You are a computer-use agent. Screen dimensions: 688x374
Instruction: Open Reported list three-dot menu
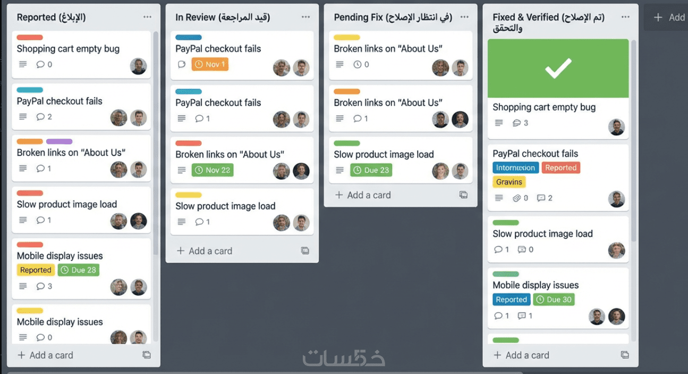click(147, 17)
